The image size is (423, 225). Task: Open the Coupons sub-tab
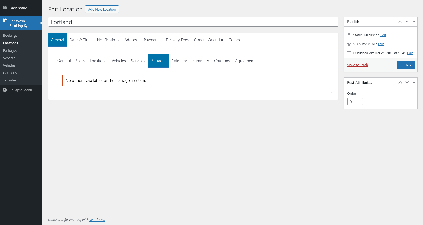coord(222,61)
